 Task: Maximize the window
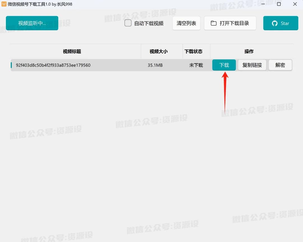tap(279, 4)
